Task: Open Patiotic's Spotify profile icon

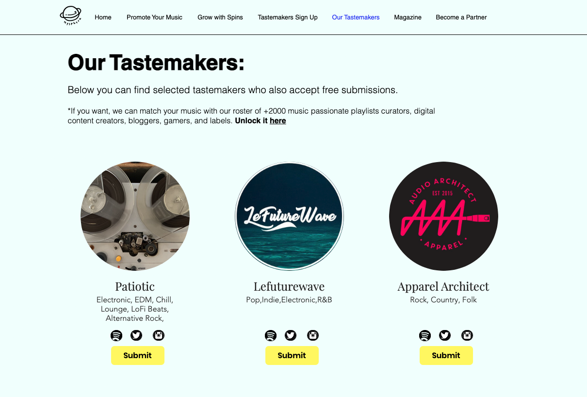Action: tap(116, 335)
